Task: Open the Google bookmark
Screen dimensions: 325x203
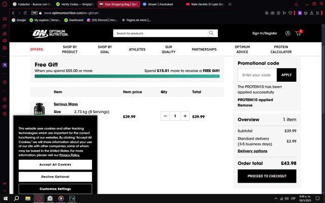Action: point(19,20)
